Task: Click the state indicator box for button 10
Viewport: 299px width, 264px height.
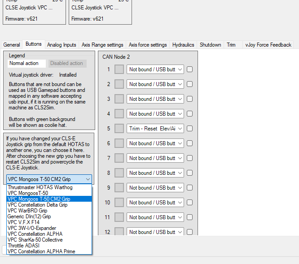Action: [119, 203]
